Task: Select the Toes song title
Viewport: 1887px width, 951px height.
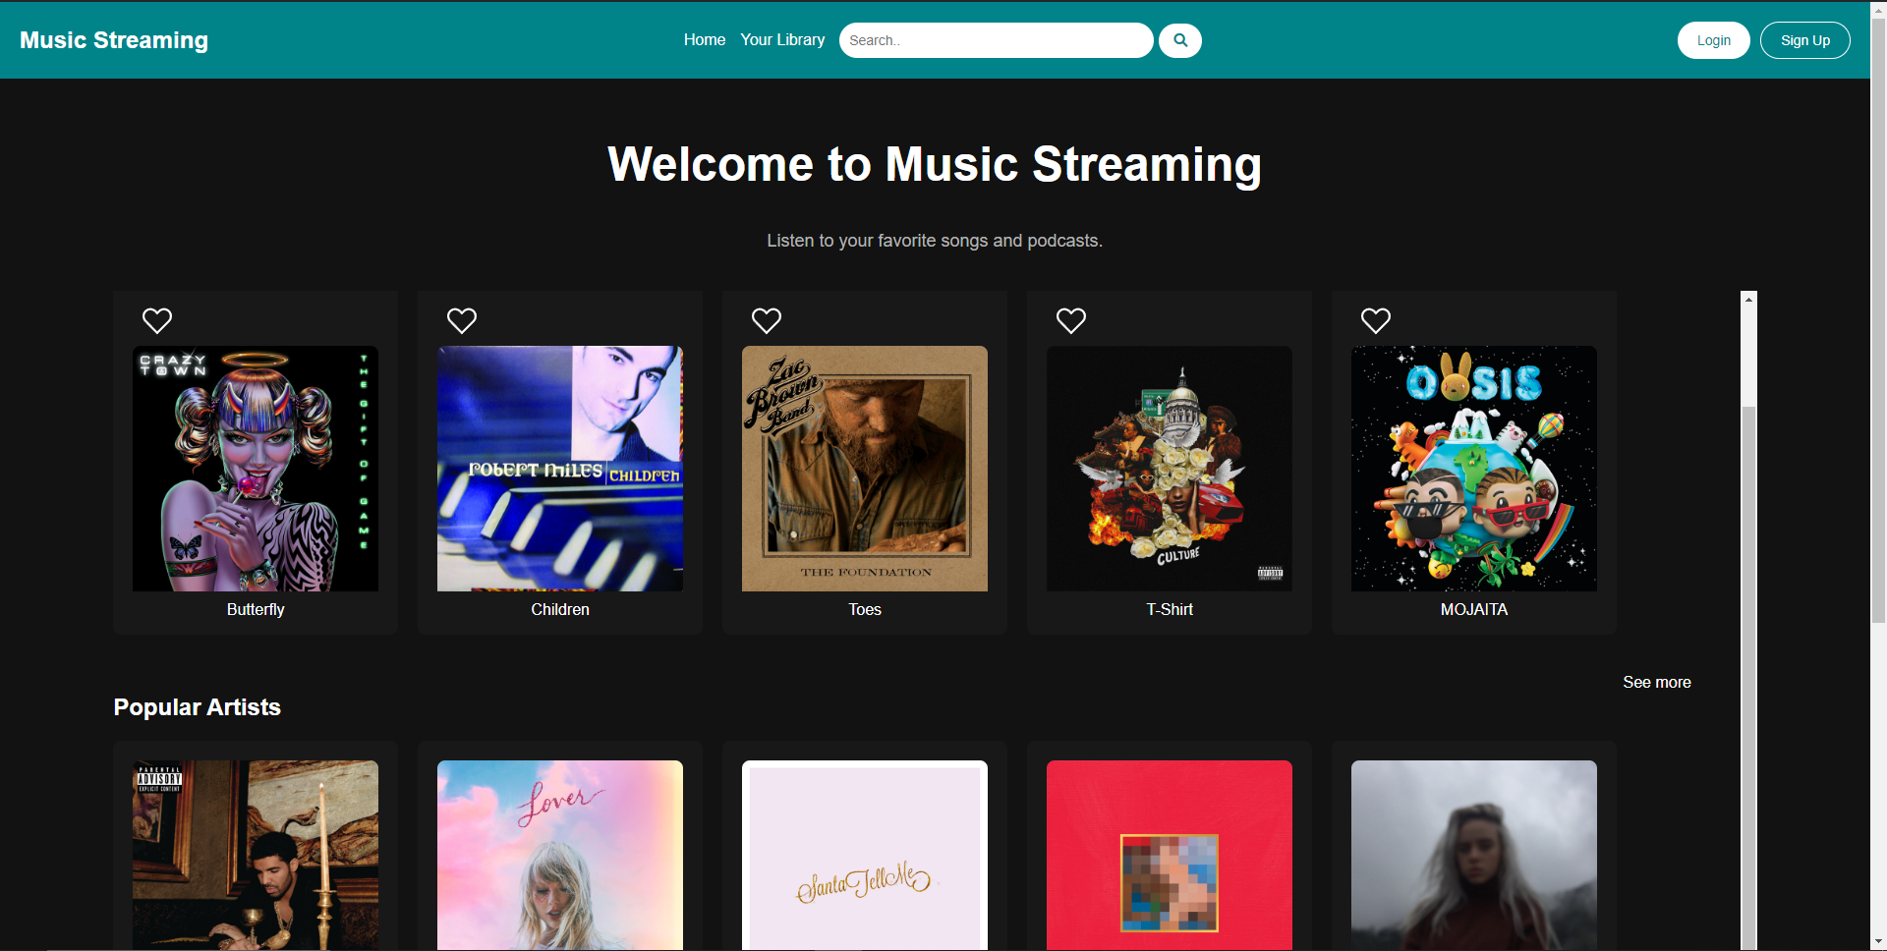Action: click(865, 609)
